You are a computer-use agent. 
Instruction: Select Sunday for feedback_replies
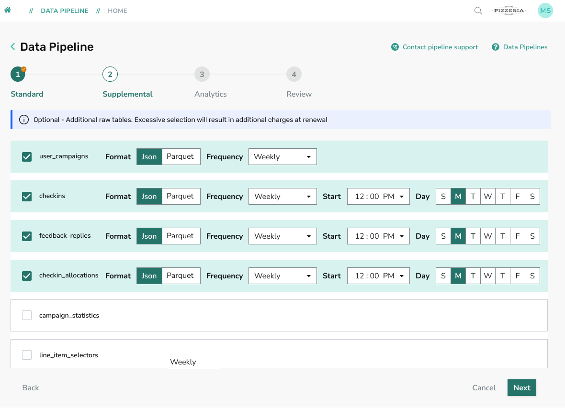click(443, 236)
